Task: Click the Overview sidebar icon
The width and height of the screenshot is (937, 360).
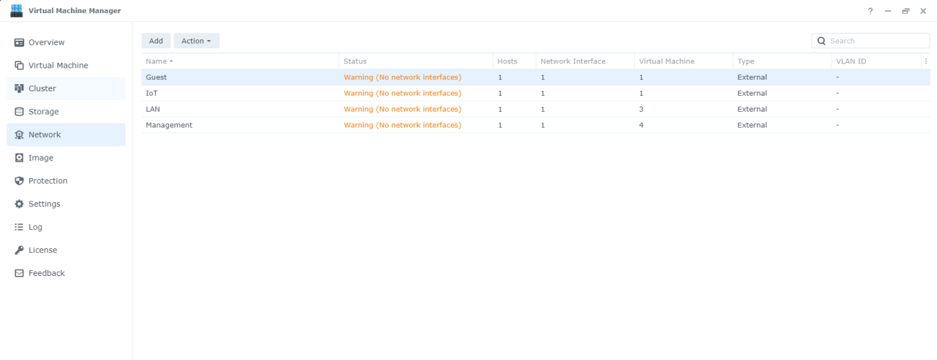Action: click(x=20, y=42)
